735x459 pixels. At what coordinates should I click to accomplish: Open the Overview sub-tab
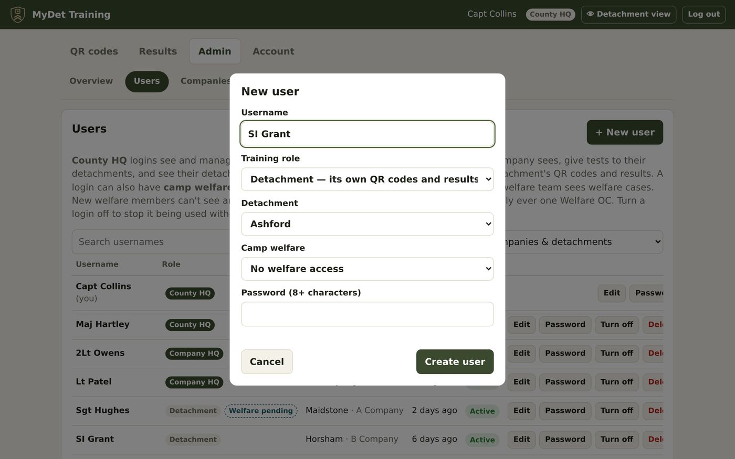[x=91, y=81]
